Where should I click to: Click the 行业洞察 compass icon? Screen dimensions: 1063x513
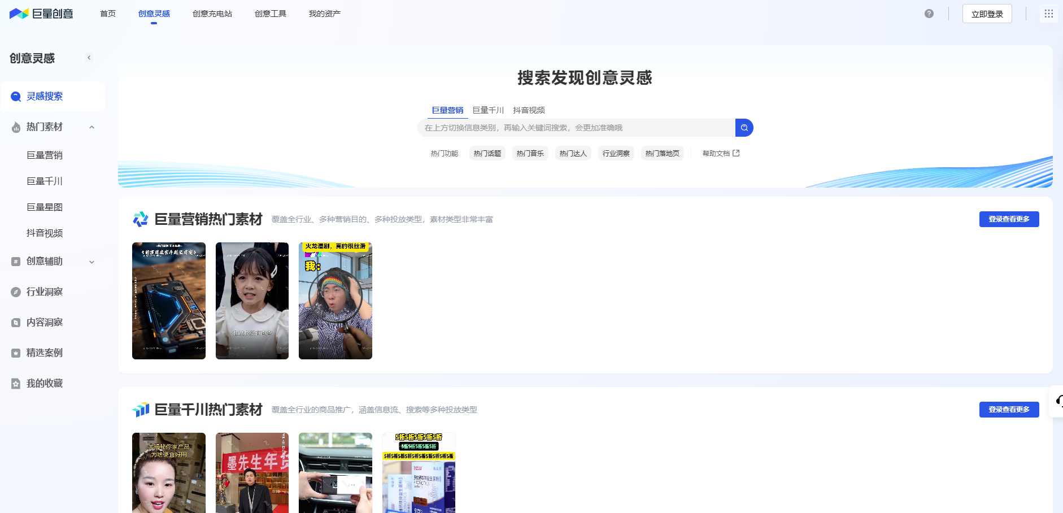16,292
